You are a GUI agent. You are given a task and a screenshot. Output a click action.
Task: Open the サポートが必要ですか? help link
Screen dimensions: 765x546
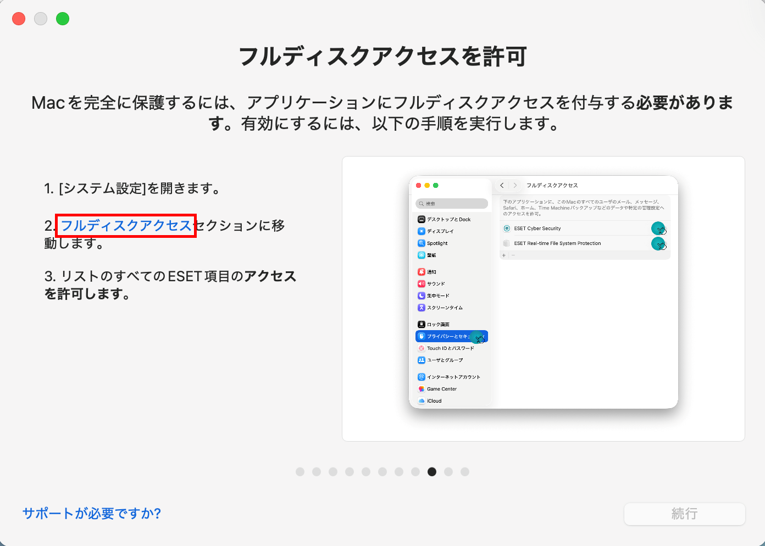coord(91,514)
